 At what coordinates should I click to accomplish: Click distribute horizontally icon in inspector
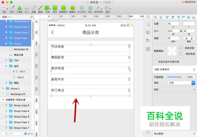click(x=155, y=17)
